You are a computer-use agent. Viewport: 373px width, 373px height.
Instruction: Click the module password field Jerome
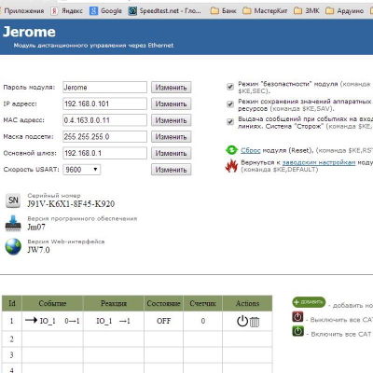[x=104, y=88]
